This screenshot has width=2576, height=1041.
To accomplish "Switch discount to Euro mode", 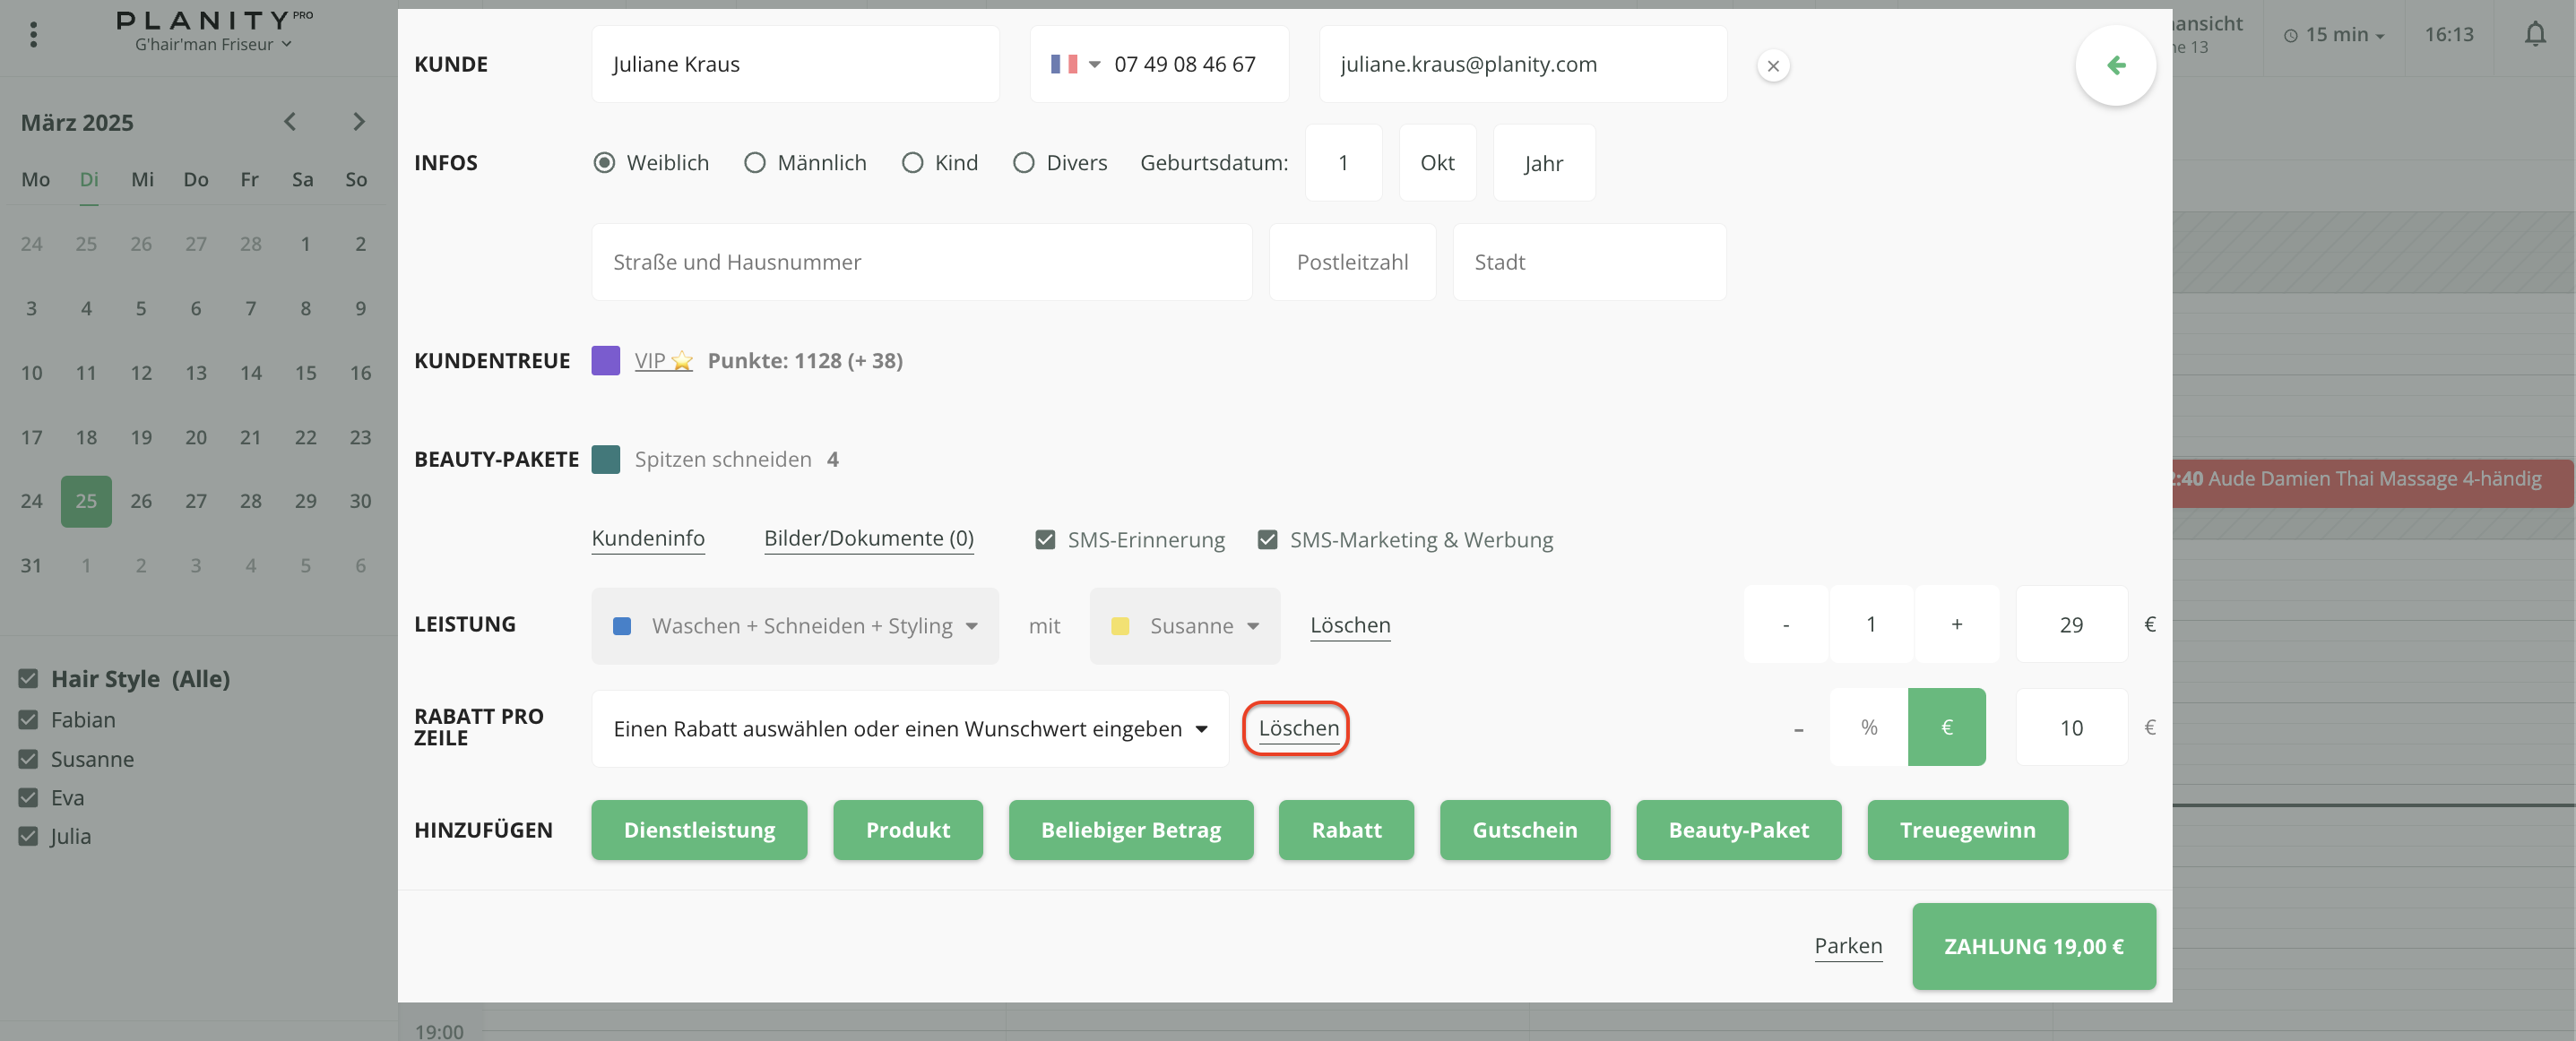I will click(1945, 727).
